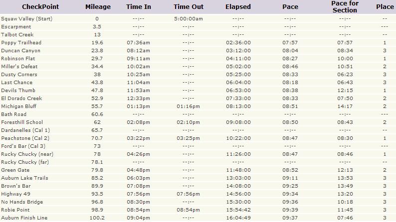Click the 09:04pm finish Time In cell
This screenshot has width=396, height=222.
[x=139, y=218]
